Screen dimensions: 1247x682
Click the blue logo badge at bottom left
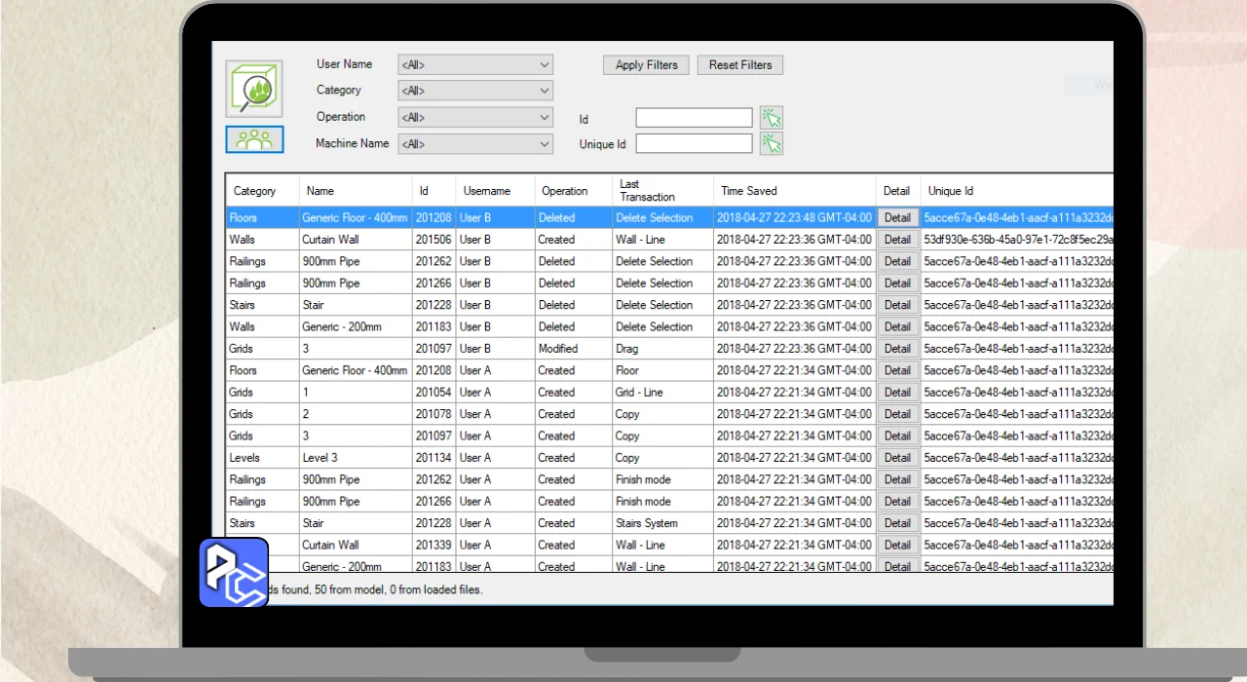[234, 573]
